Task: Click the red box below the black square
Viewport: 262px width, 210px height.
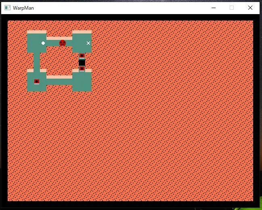Action: point(82,69)
